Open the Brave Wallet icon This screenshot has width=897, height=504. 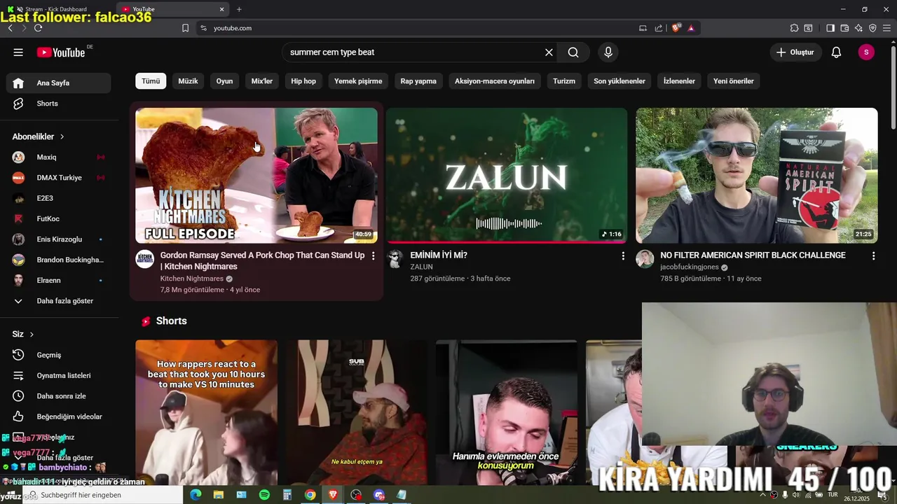coord(844,28)
